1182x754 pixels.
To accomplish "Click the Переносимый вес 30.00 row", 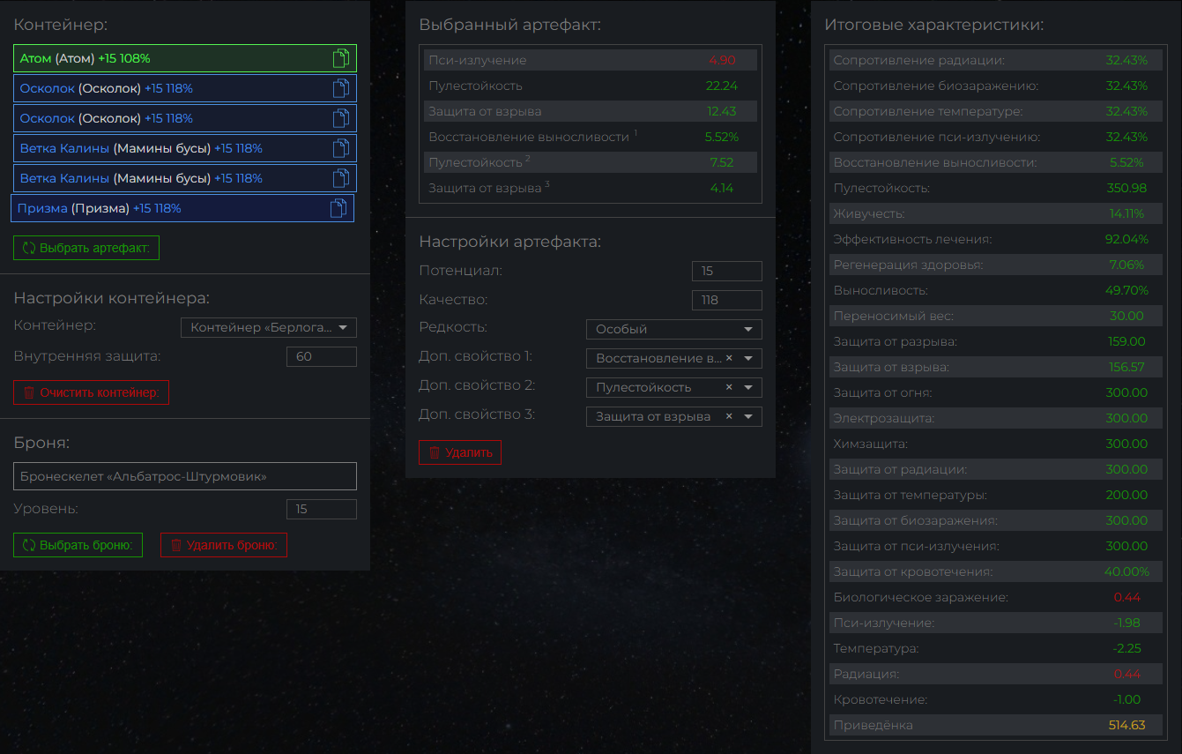I will pyautogui.click(x=996, y=317).
